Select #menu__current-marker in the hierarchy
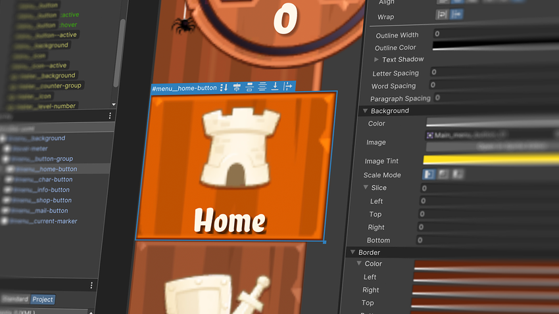The height and width of the screenshot is (314, 559). (x=43, y=221)
